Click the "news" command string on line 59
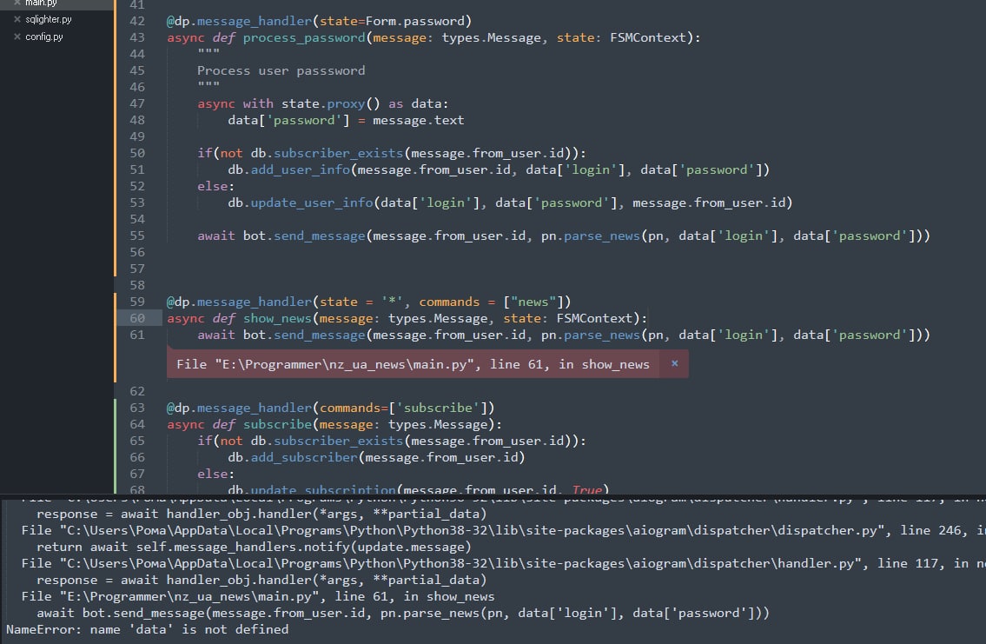986x644 pixels. [533, 302]
